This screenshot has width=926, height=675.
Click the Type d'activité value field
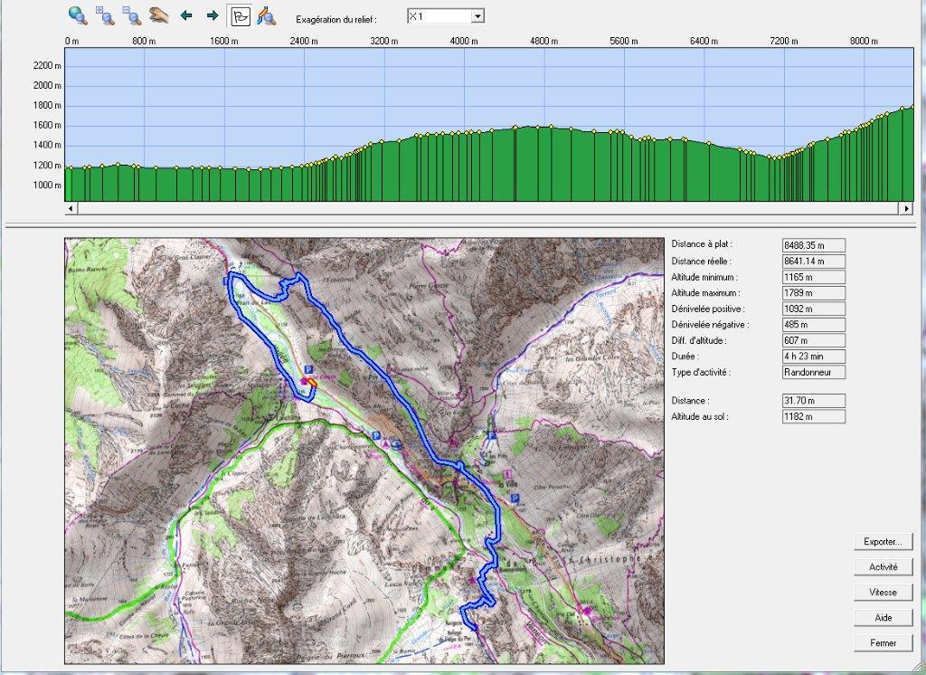[813, 373]
